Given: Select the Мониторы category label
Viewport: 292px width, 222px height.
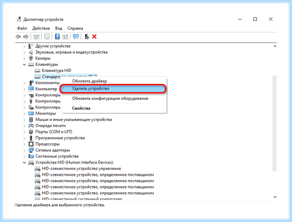Looking at the screenshot, I should (46, 113).
